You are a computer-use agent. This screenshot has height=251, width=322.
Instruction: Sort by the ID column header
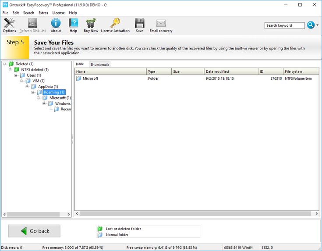(x=270, y=71)
